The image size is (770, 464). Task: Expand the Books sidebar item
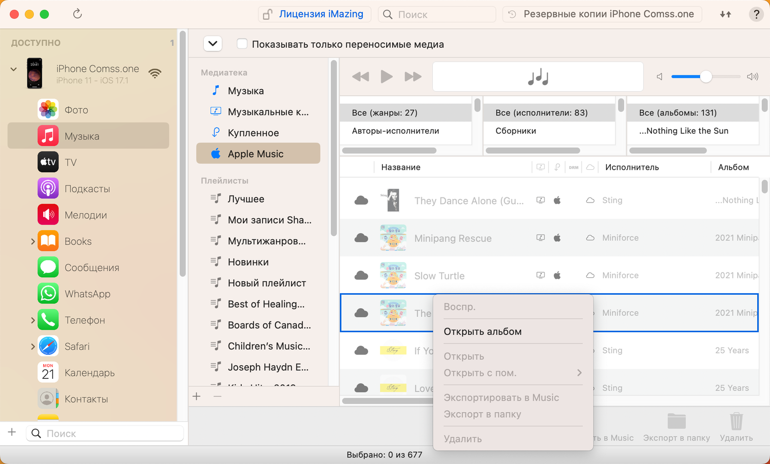pos(32,241)
